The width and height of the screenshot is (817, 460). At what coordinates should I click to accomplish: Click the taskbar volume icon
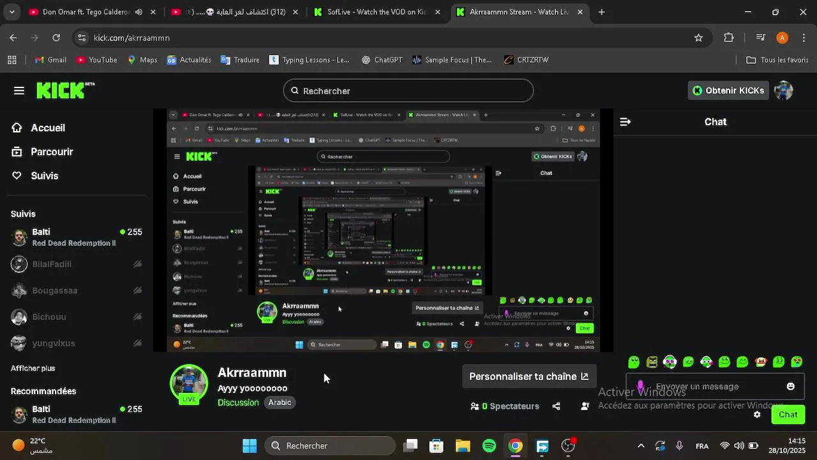coord(739,446)
